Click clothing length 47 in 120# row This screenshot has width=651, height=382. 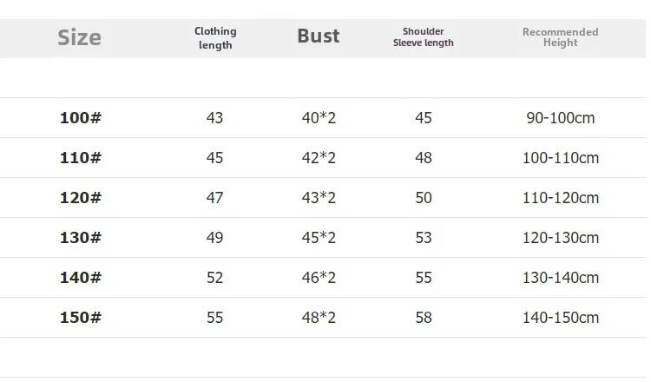pyautogui.click(x=215, y=198)
